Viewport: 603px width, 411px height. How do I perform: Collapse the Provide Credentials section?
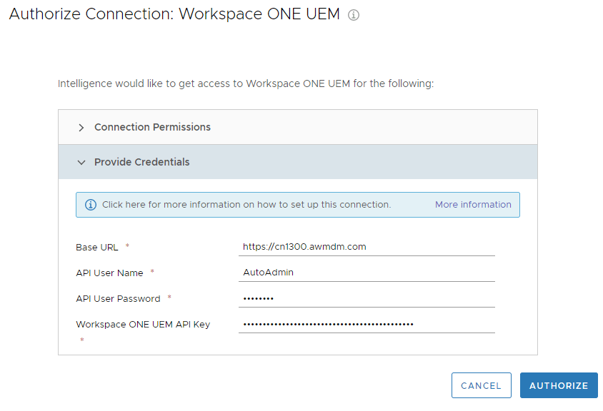point(298,162)
